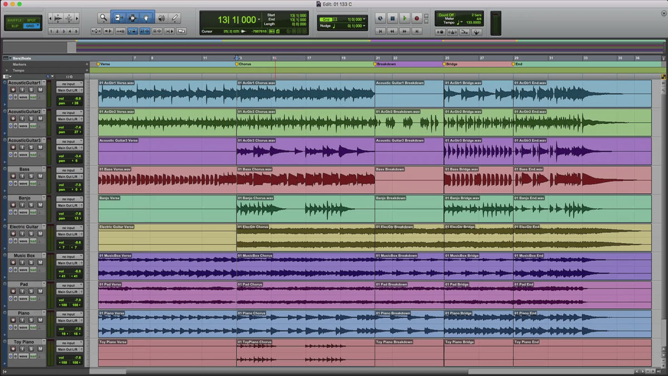Click the Chorus marker in Markers ruler
This screenshot has height=376, width=668.
pyautogui.click(x=238, y=64)
